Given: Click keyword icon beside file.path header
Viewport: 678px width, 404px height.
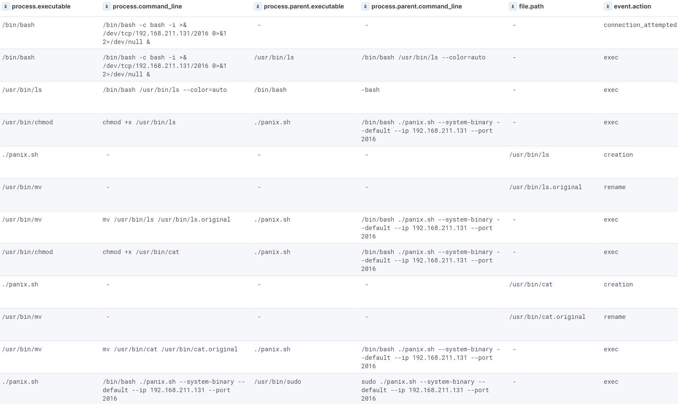Looking at the screenshot, I should [x=513, y=6].
